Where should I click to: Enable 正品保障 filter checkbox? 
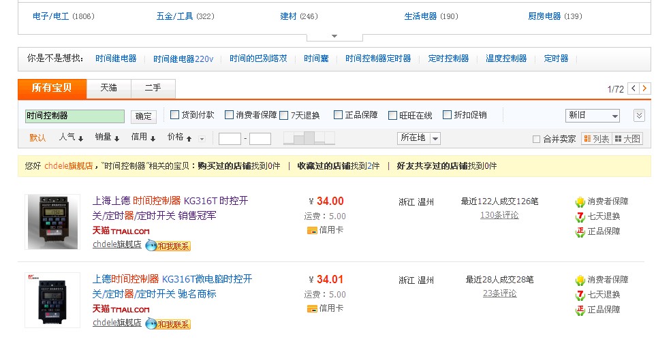[338, 114]
